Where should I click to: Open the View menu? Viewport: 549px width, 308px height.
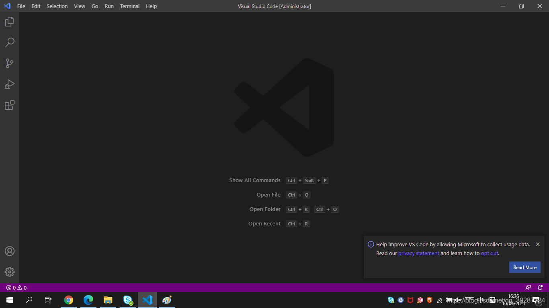pos(80,6)
